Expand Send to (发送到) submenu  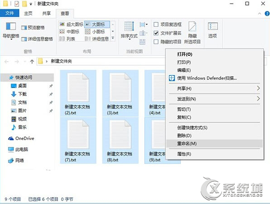[x=214, y=99]
